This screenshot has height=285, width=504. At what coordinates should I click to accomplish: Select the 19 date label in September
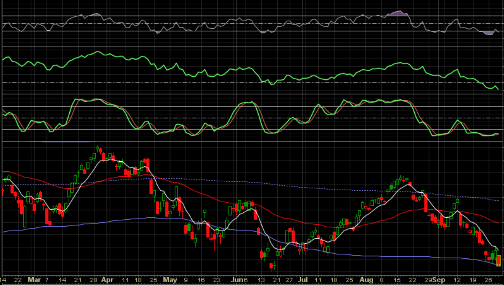[473, 280]
